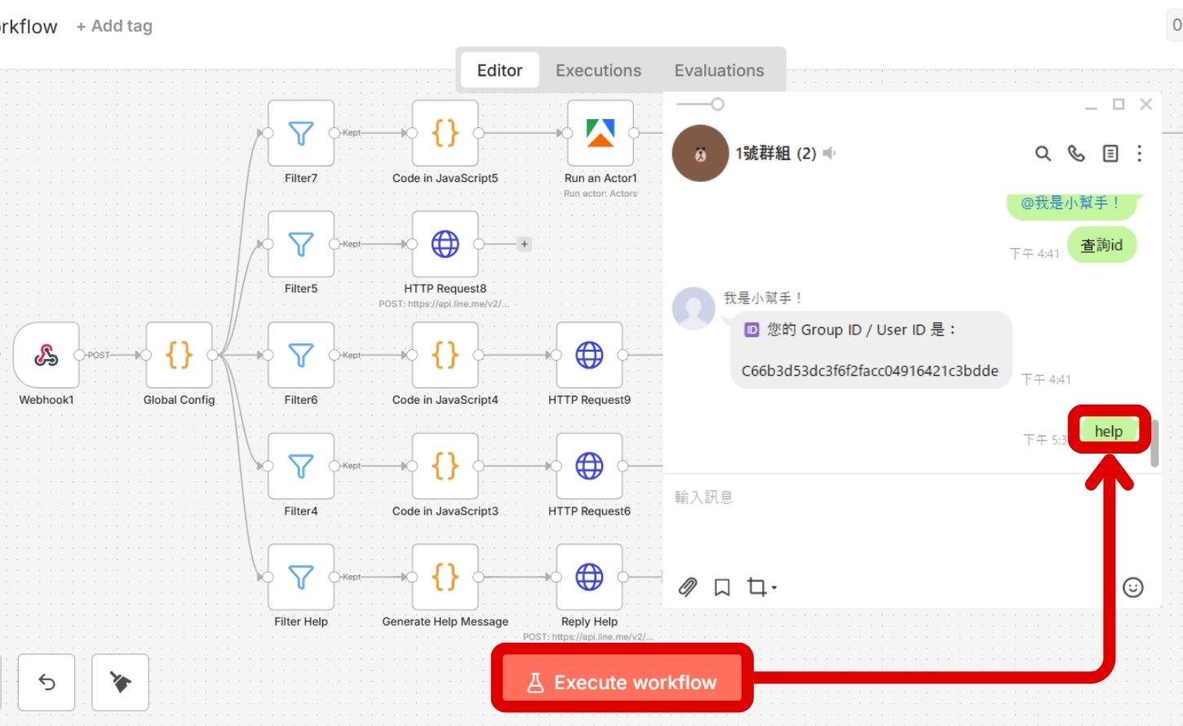Click the bookmark icon in chat toolbar
The image size is (1183, 726).
click(x=721, y=586)
